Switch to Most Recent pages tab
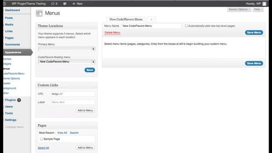Image resolution: width=272 pixels, height=153 pixels. coord(46,133)
